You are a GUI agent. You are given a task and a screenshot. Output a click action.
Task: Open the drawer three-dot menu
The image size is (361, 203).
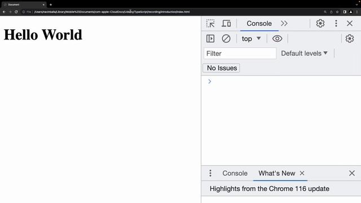210,173
